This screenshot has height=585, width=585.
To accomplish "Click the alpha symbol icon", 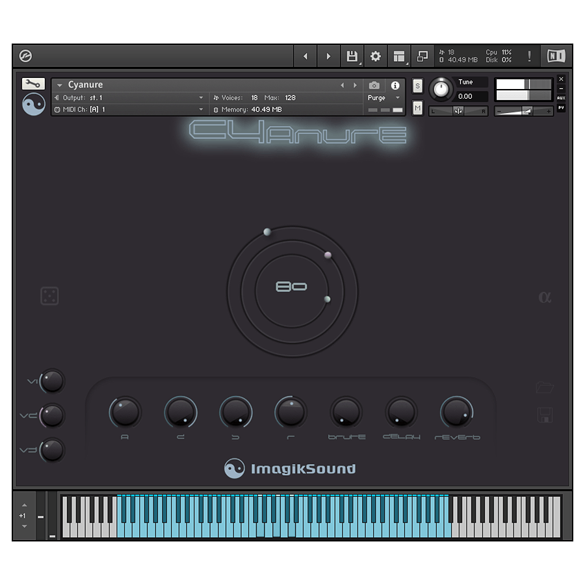I will click(x=545, y=297).
